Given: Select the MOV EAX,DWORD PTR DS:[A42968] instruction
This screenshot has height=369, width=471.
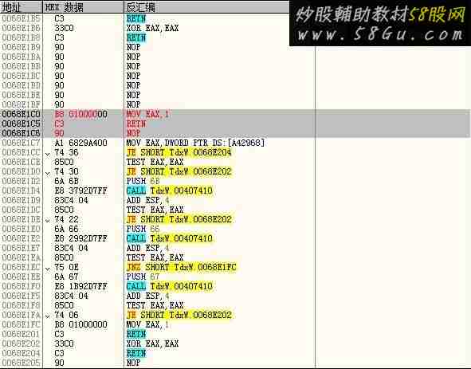Looking at the screenshot, I should (x=195, y=143).
